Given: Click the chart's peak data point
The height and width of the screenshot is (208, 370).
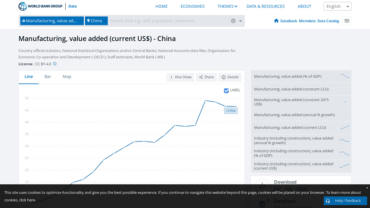Looking at the screenshot, I should (205, 100).
